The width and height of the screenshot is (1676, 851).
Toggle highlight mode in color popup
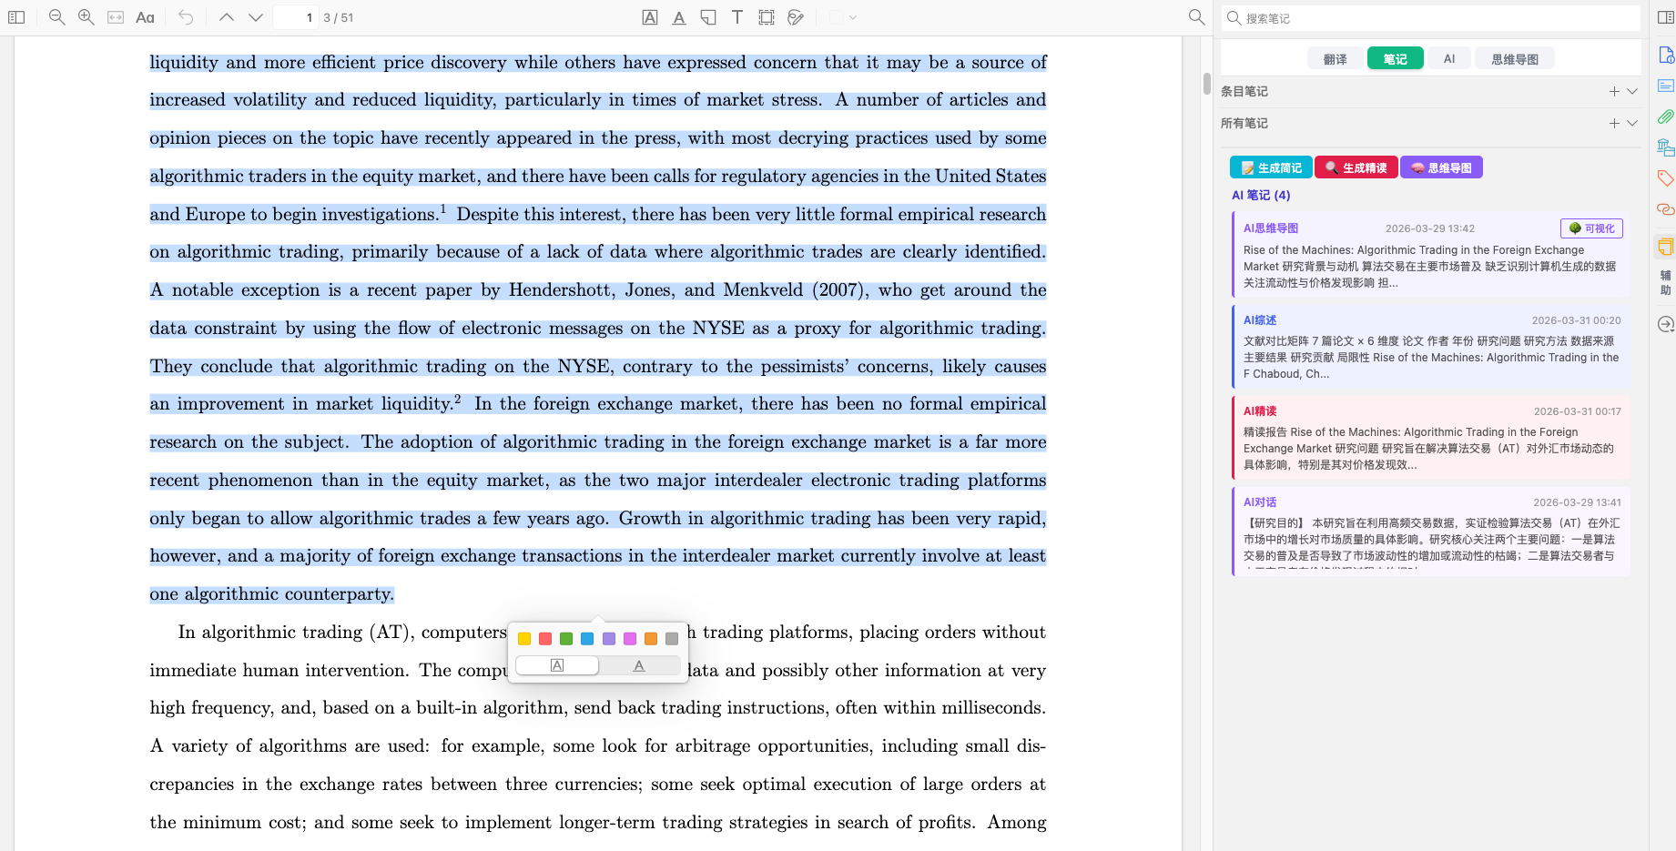[x=557, y=665]
